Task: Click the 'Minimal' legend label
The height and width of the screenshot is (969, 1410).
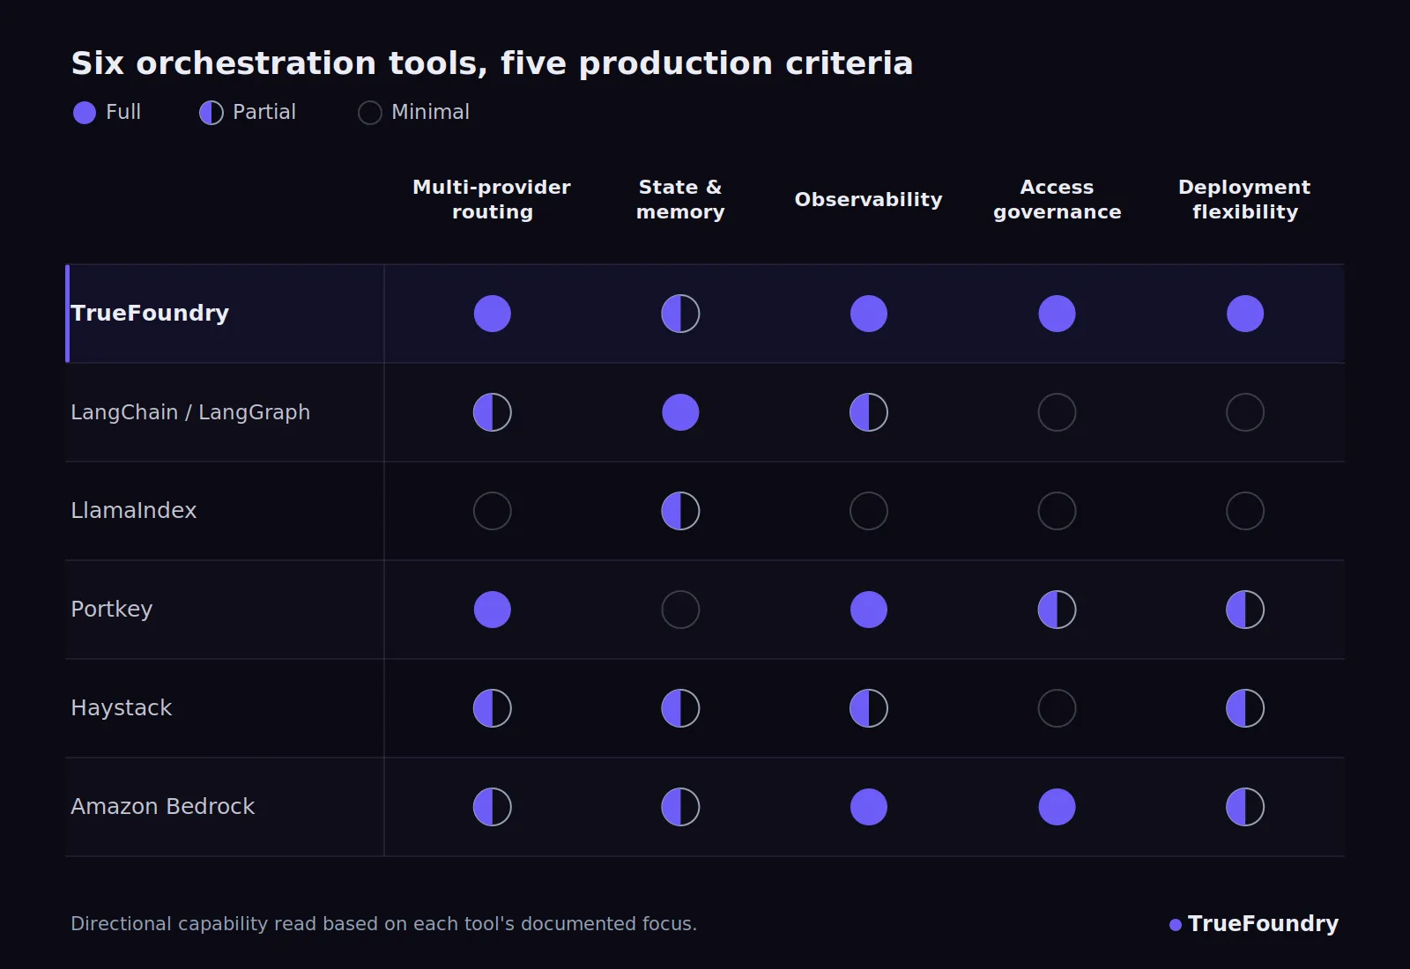Action: tap(430, 112)
